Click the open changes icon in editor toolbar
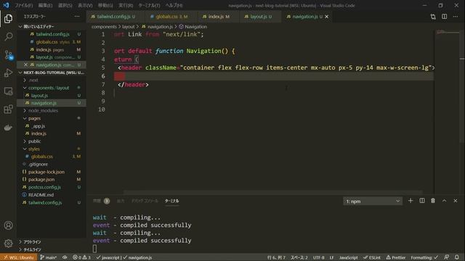Screen dimensions: 465x261 tap(433, 17)
